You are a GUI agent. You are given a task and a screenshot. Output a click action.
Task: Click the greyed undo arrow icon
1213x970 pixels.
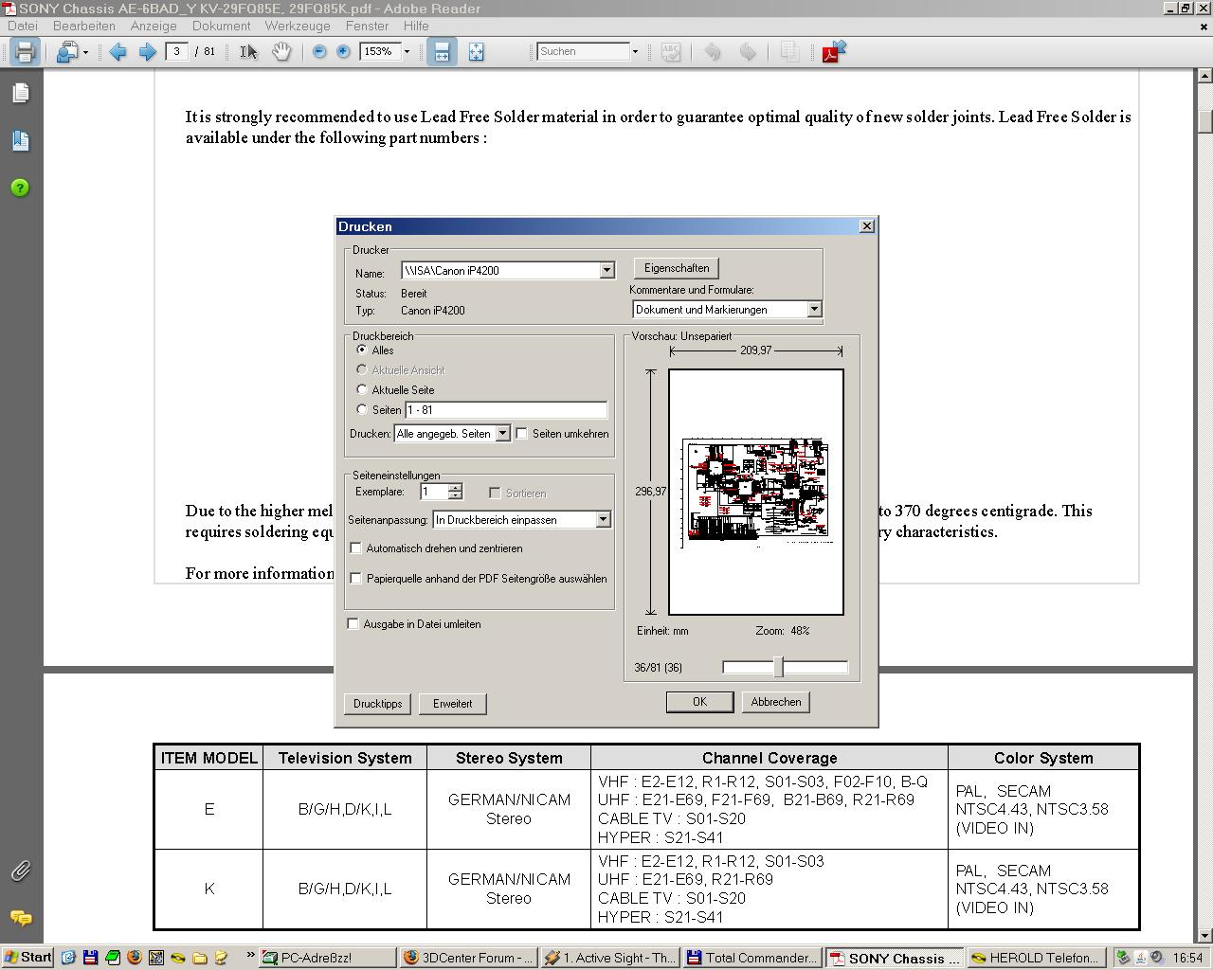click(x=713, y=52)
